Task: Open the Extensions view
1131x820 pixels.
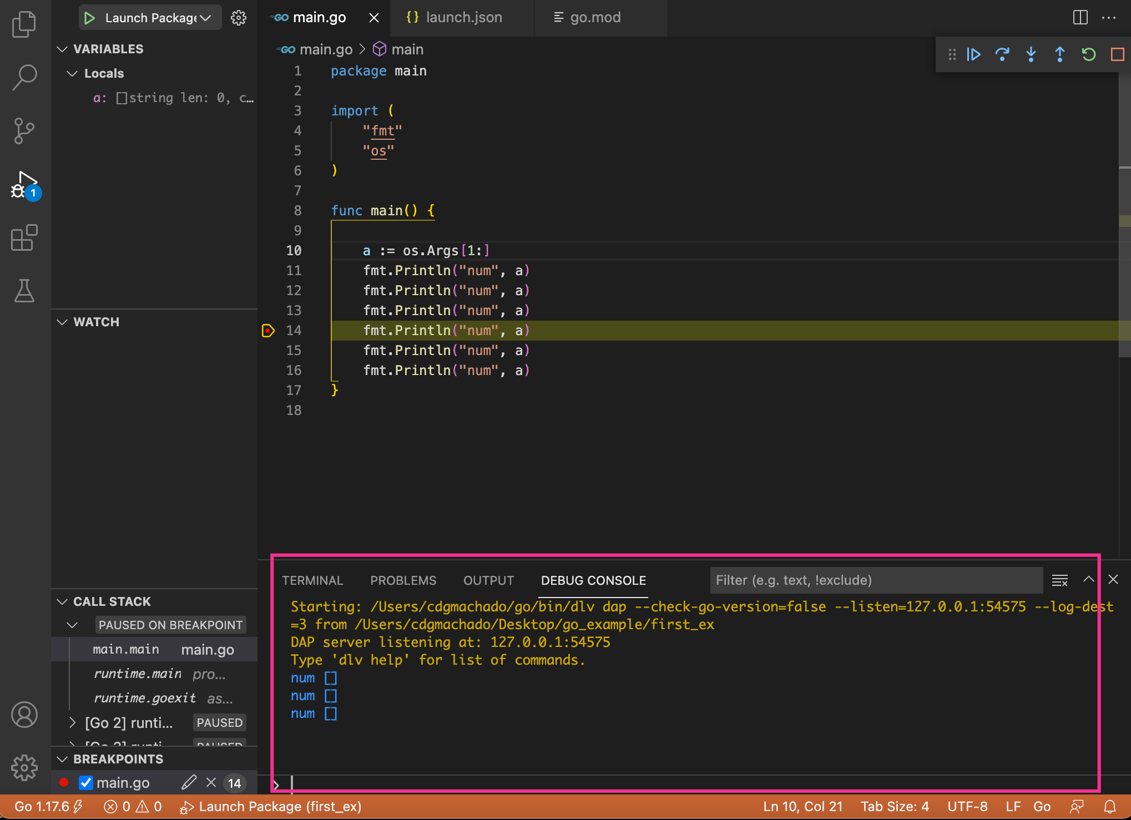Action: coord(24,238)
